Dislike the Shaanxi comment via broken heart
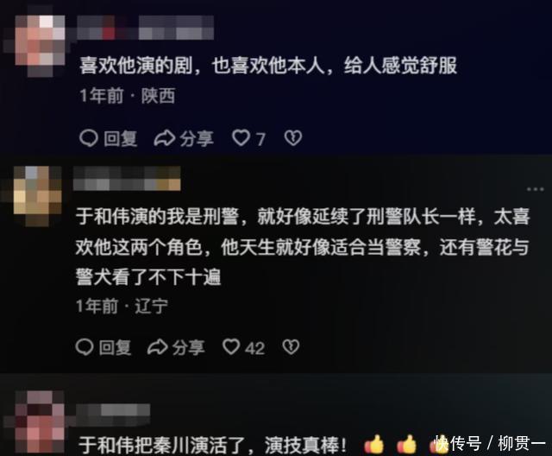 coord(293,138)
